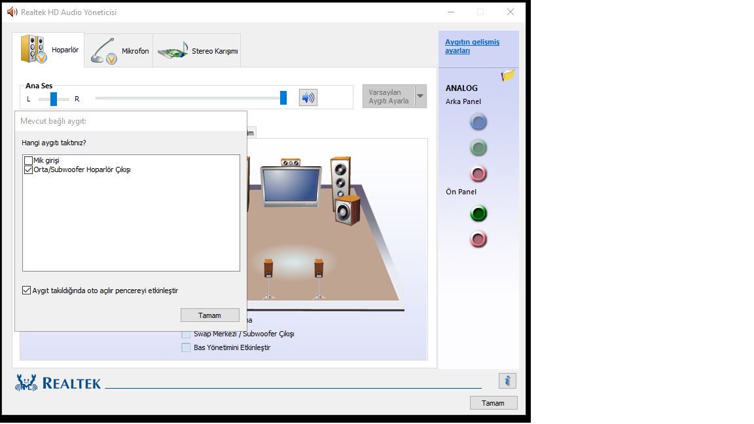The height and width of the screenshot is (424, 754).
Task: Check the Mik girişi checkbox
Action: coord(28,160)
